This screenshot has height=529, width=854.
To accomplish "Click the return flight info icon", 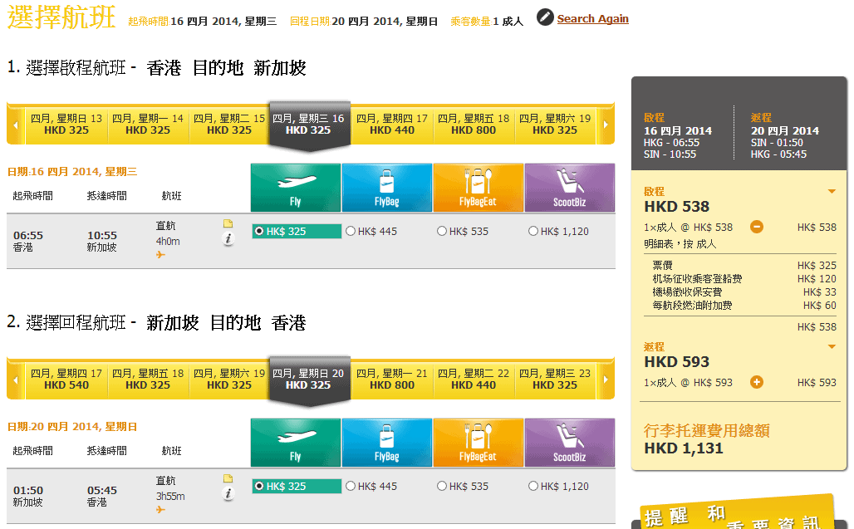I will pos(228,494).
